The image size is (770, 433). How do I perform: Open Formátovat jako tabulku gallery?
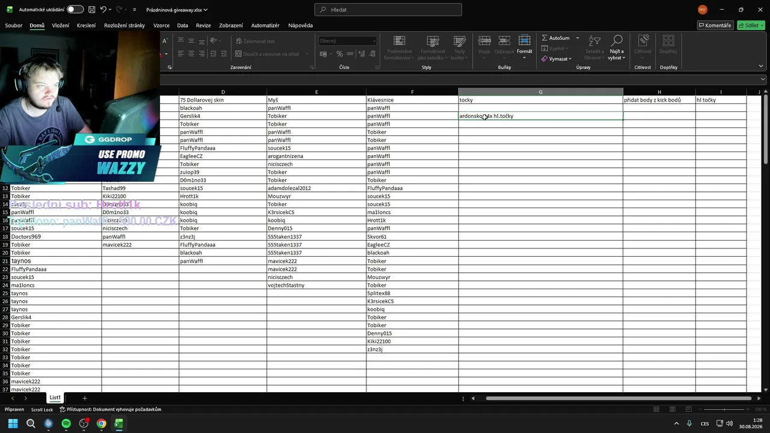[431, 48]
